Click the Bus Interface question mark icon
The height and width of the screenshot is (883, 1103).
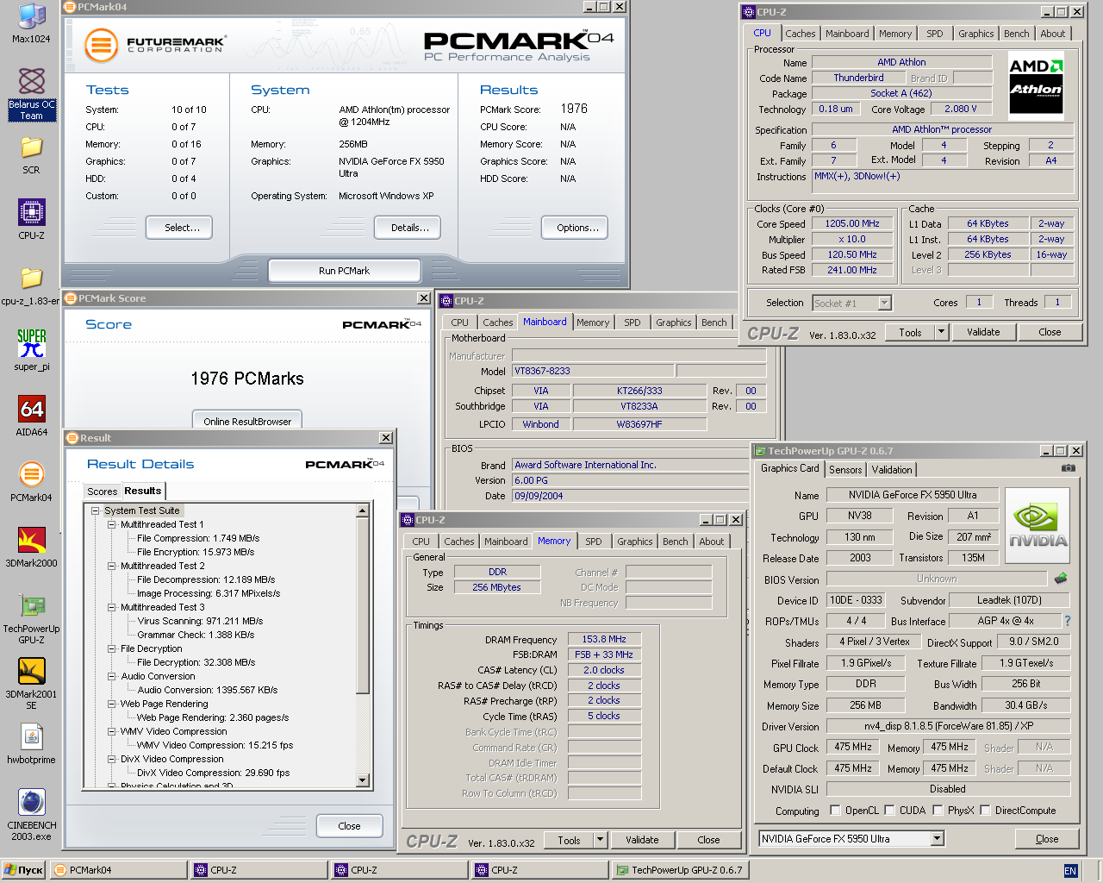click(1067, 621)
